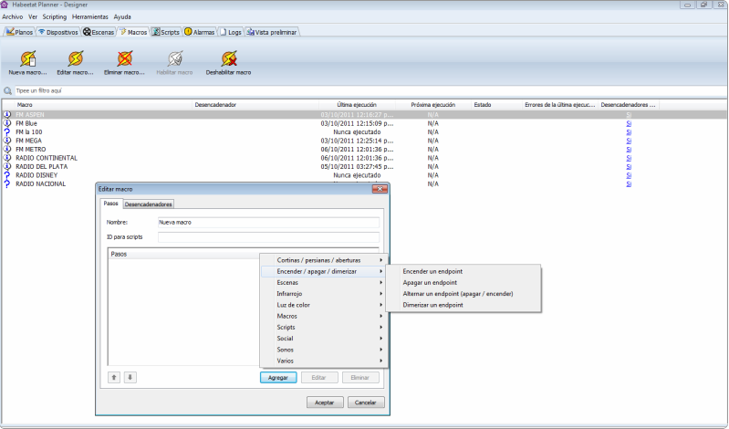Click the Agregar button
Viewport: 729px width, 429px height.
pos(278,377)
